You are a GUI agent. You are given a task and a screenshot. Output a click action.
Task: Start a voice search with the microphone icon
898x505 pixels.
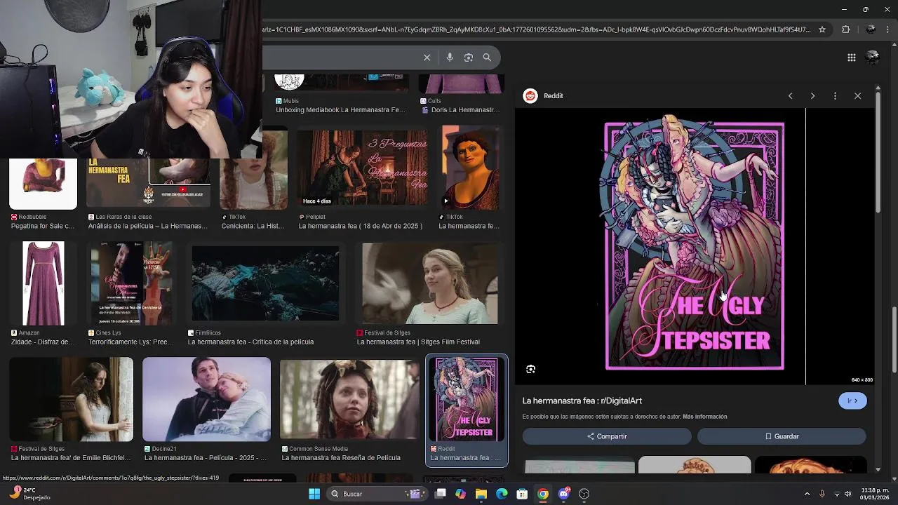pyautogui.click(x=450, y=58)
